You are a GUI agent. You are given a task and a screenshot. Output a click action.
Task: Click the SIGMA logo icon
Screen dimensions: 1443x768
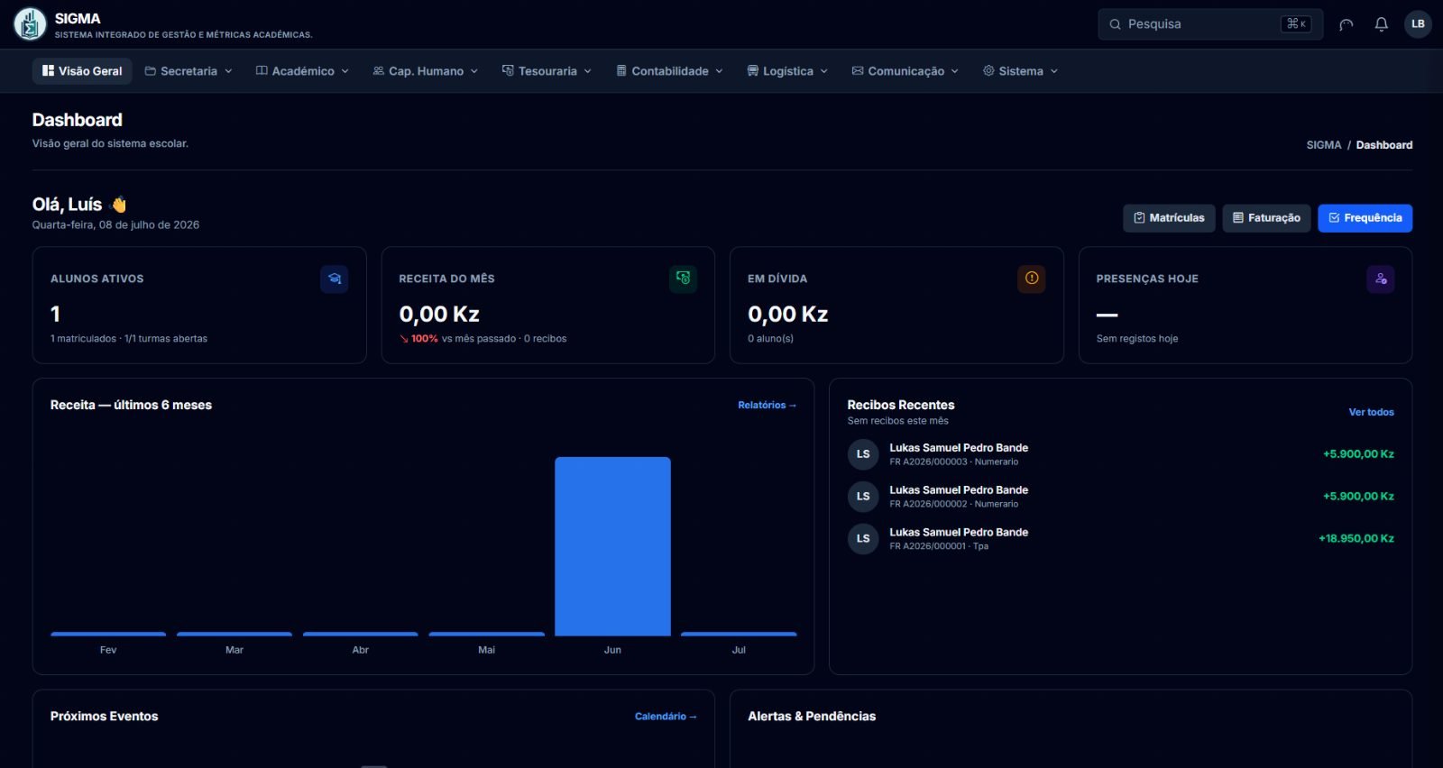(30, 24)
